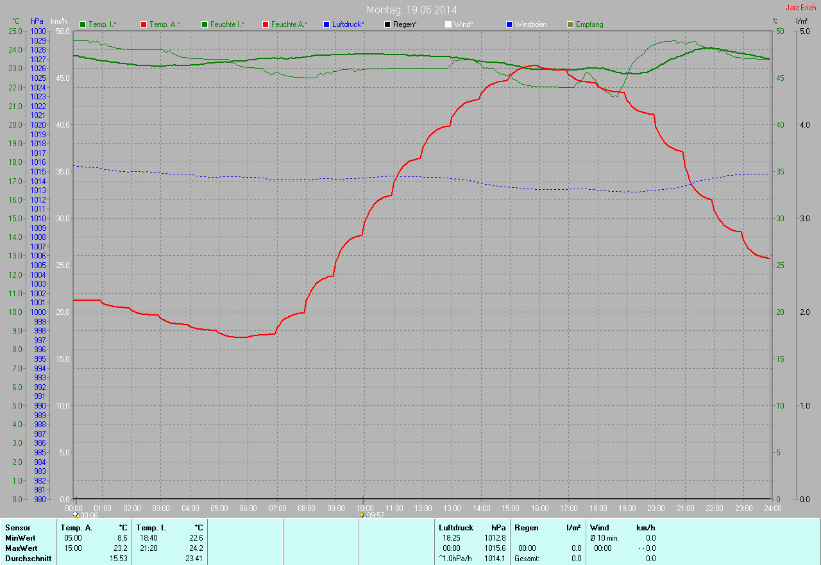Image resolution: width=821 pixels, height=565 pixels.
Task: Click the indoor average value '23.41'
Action: (x=194, y=559)
